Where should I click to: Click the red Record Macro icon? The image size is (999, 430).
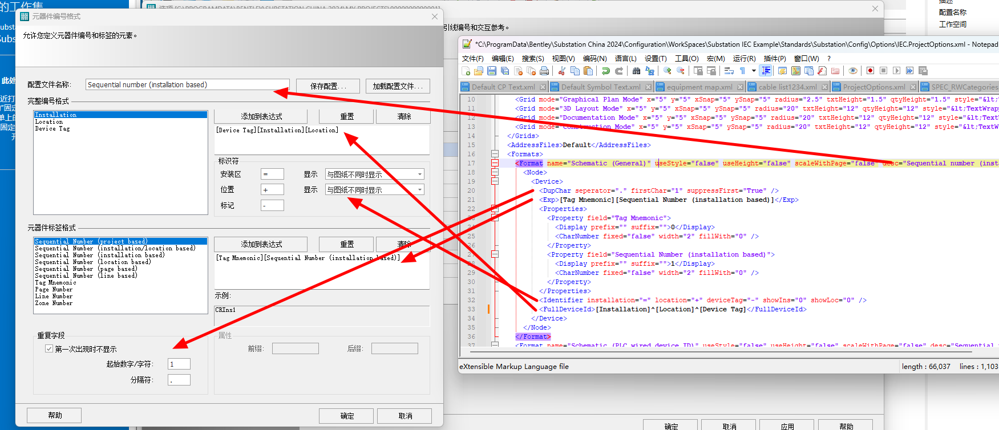(x=870, y=71)
